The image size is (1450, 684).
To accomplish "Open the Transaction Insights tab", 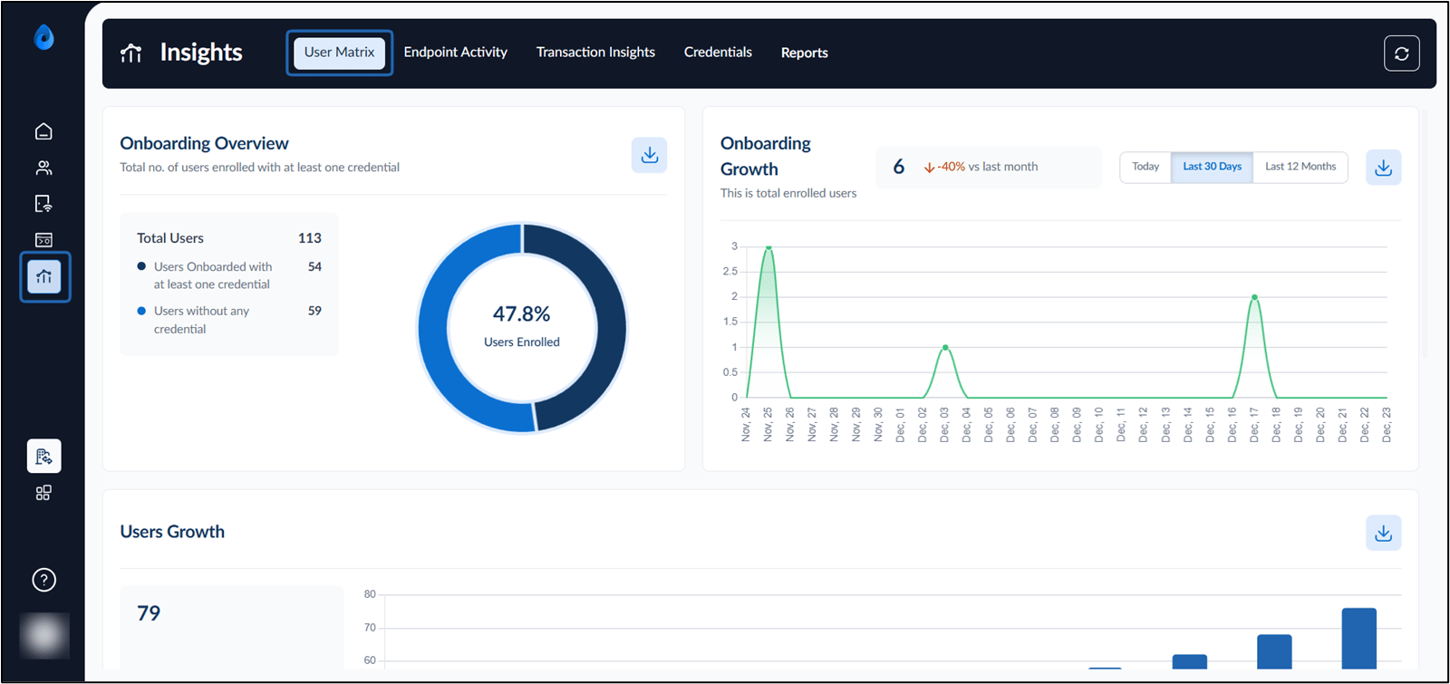I will point(595,53).
